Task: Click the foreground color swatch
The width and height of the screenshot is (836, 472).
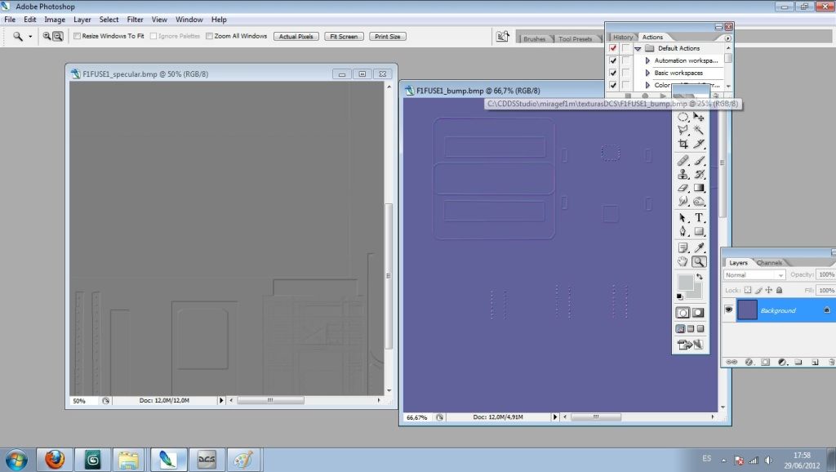Action: pyautogui.click(x=684, y=283)
